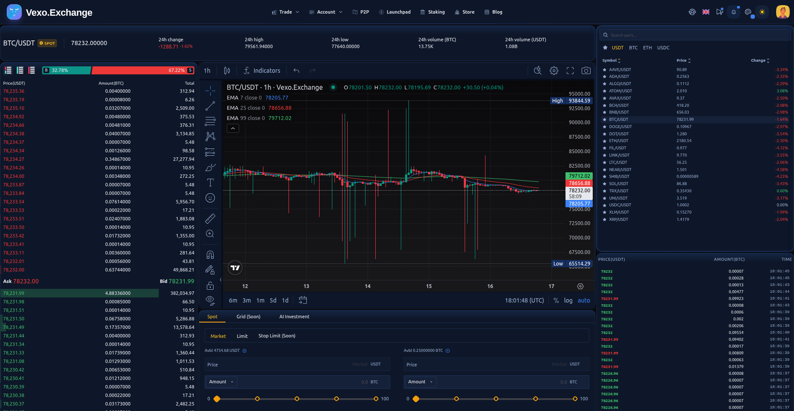794x411 pixels.
Task: Undo the last chart action
Action: coord(297,71)
